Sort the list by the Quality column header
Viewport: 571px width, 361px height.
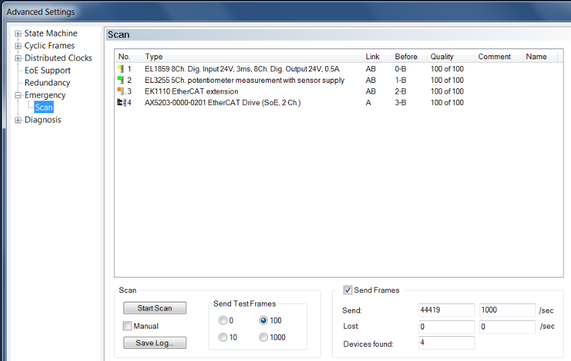(x=450, y=57)
